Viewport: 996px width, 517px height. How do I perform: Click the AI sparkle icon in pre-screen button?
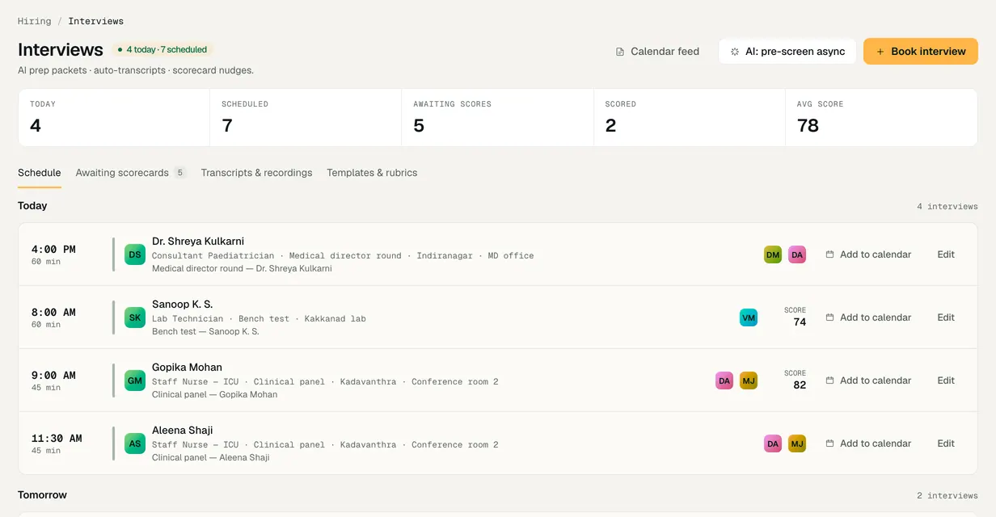[735, 52]
